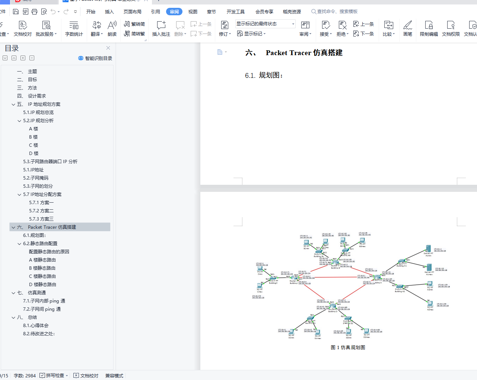Collapse the 七、仿真测通 outline node
This screenshot has height=380, width=477.
[x=13, y=293]
